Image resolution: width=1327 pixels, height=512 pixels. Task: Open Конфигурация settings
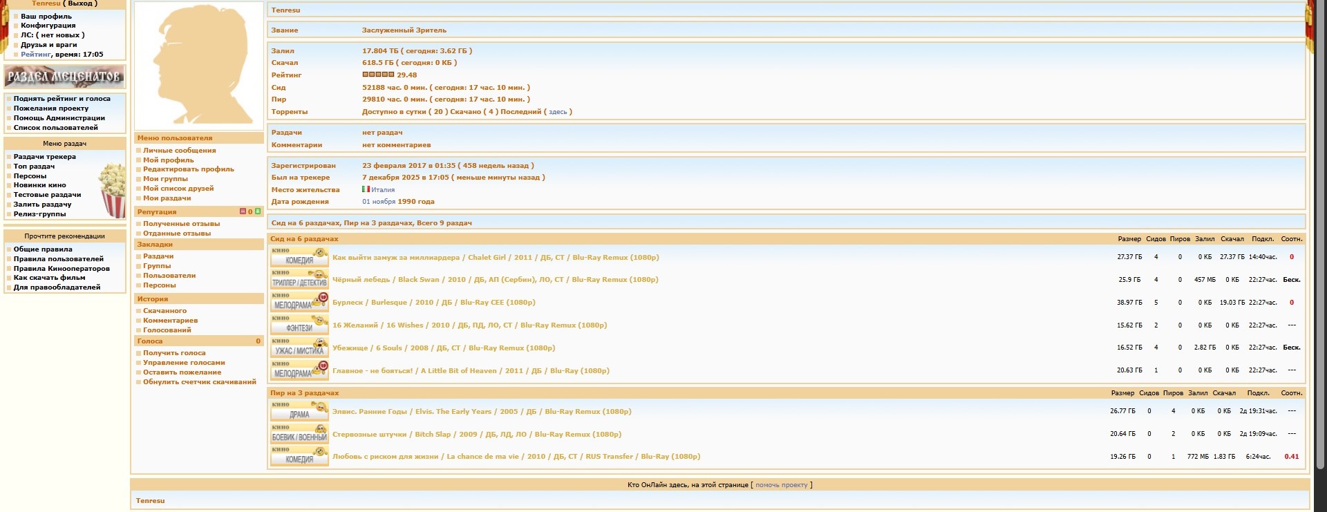[48, 26]
